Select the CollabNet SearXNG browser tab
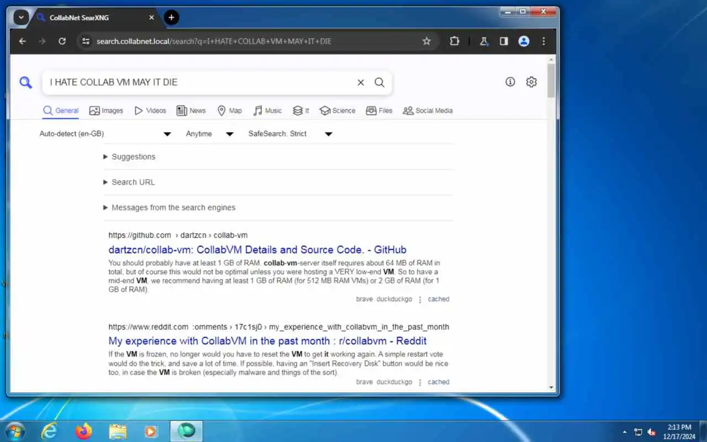This screenshot has height=442, width=707. [96, 18]
